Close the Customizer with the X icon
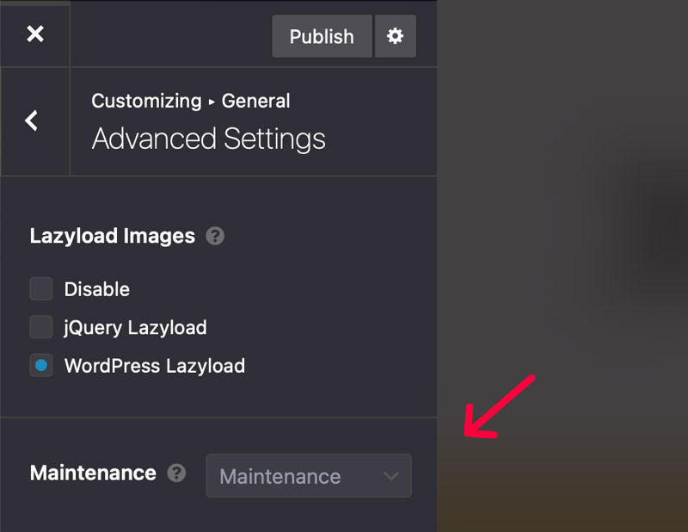This screenshot has height=532, width=688. pos(34,34)
